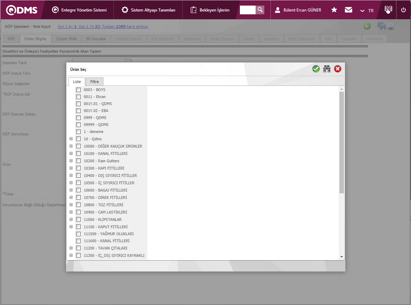Close the Ürün Seç dialog with red X
This screenshot has height=305, width=411.
point(337,69)
